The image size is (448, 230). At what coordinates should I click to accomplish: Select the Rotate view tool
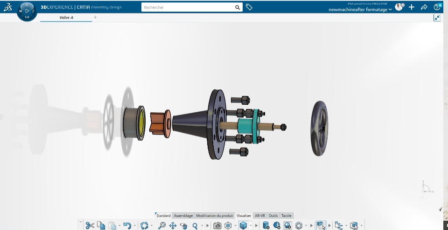pyautogui.click(x=184, y=226)
